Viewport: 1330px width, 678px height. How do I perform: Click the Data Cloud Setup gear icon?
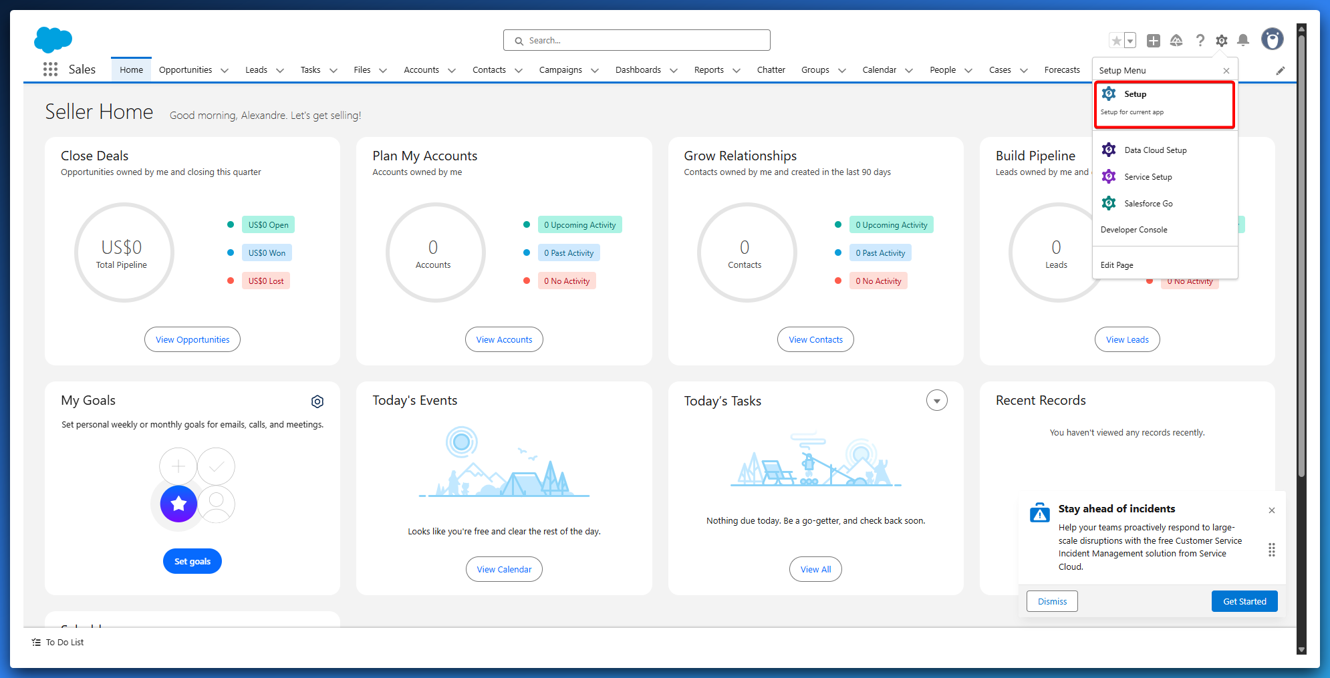[1109, 150]
